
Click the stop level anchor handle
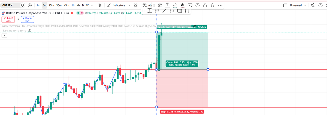pos(156,107)
